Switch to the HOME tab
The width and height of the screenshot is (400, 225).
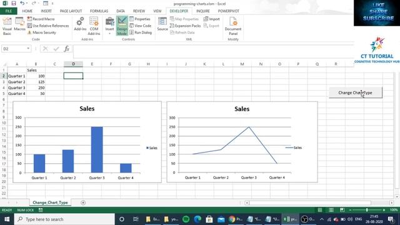point(27,11)
